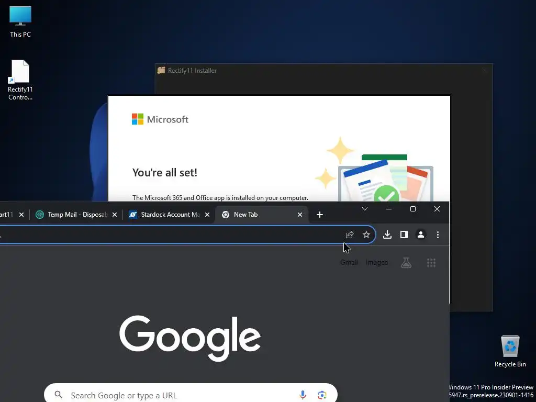
Task: Open the Chrome profile avatar
Action: 421,235
